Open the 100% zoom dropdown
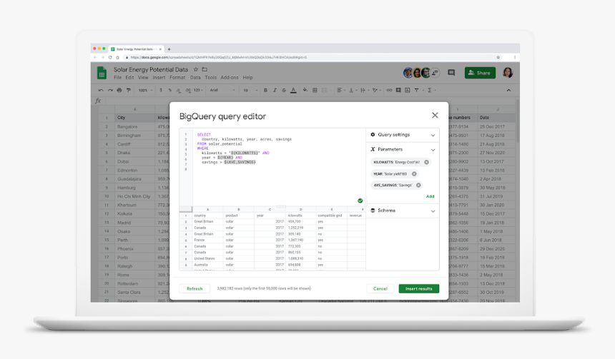Image resolution: width=615 pixels, height=359 pixels. (145, 90)
